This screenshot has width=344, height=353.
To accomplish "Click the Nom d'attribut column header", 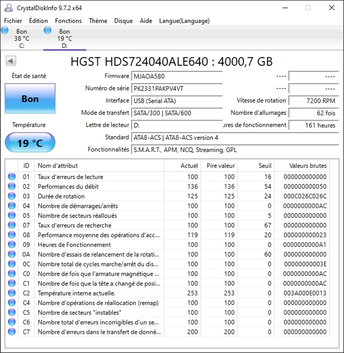I will [58, 166].
